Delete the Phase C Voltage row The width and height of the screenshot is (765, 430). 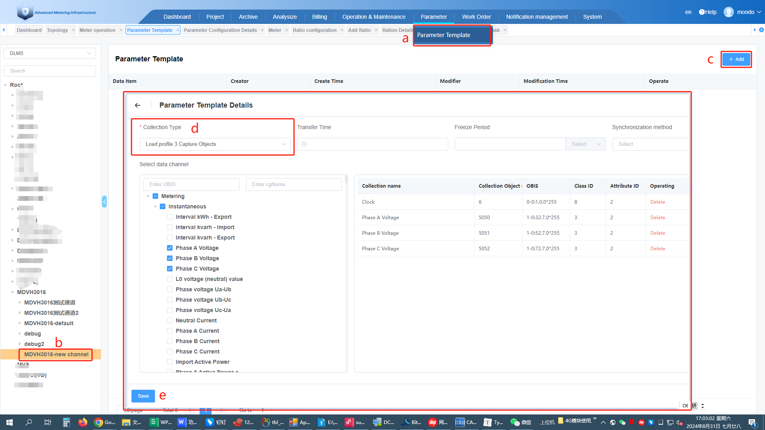coord(657,249)
